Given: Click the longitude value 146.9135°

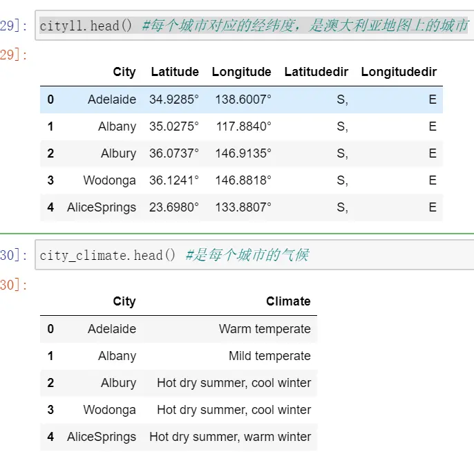Looking at the screenshot, I should pyautogui.click(x=243, y=153).
